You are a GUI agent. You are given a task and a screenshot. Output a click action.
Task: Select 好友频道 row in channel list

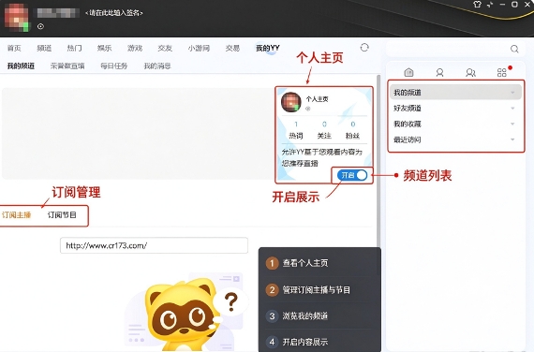point(455,109)
